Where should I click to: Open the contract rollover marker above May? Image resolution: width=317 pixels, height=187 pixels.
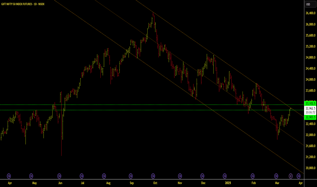31,176
